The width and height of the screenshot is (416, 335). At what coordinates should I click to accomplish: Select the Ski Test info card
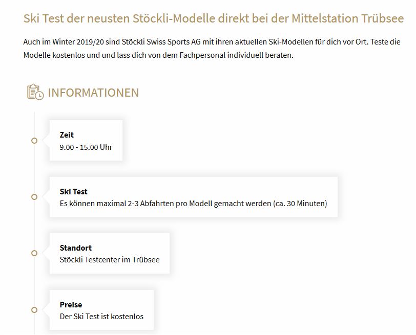tap(194, 197)
